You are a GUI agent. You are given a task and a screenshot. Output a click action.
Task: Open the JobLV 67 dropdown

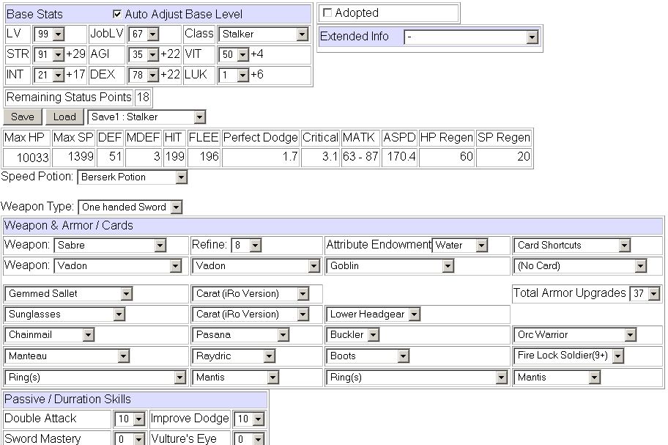pos(143,34)
